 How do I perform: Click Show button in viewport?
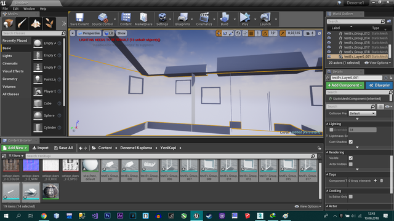[121, 33]
